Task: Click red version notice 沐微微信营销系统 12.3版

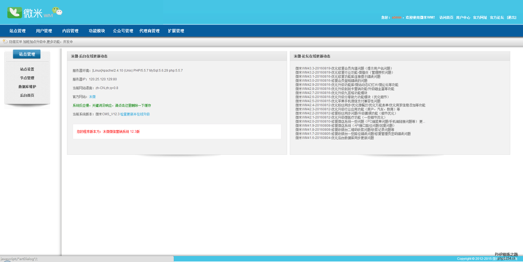Action: pos(108,132)
